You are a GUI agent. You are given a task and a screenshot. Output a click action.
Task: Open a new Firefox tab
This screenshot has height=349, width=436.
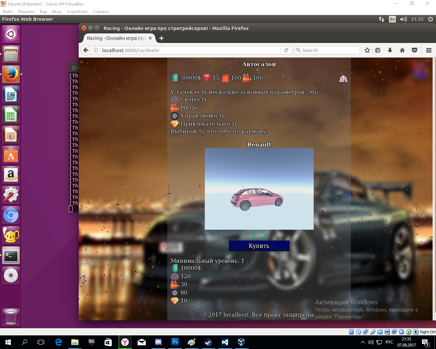coord(161,38)
